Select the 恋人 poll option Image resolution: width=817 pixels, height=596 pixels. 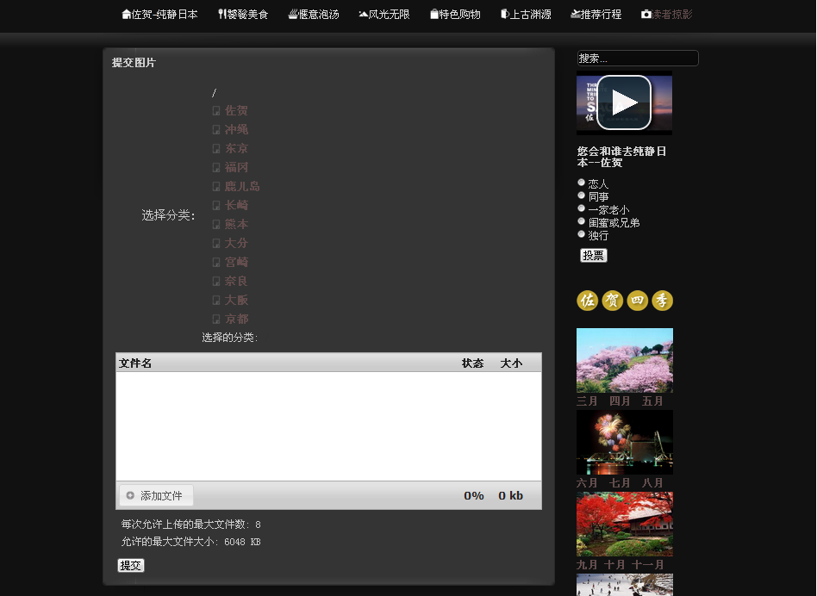[x=582, y=183]
